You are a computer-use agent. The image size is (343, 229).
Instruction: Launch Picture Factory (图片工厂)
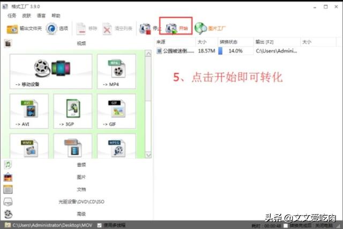209,28
